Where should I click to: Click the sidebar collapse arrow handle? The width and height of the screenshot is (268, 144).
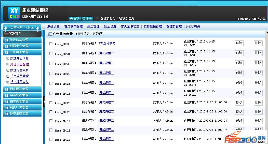44,102
